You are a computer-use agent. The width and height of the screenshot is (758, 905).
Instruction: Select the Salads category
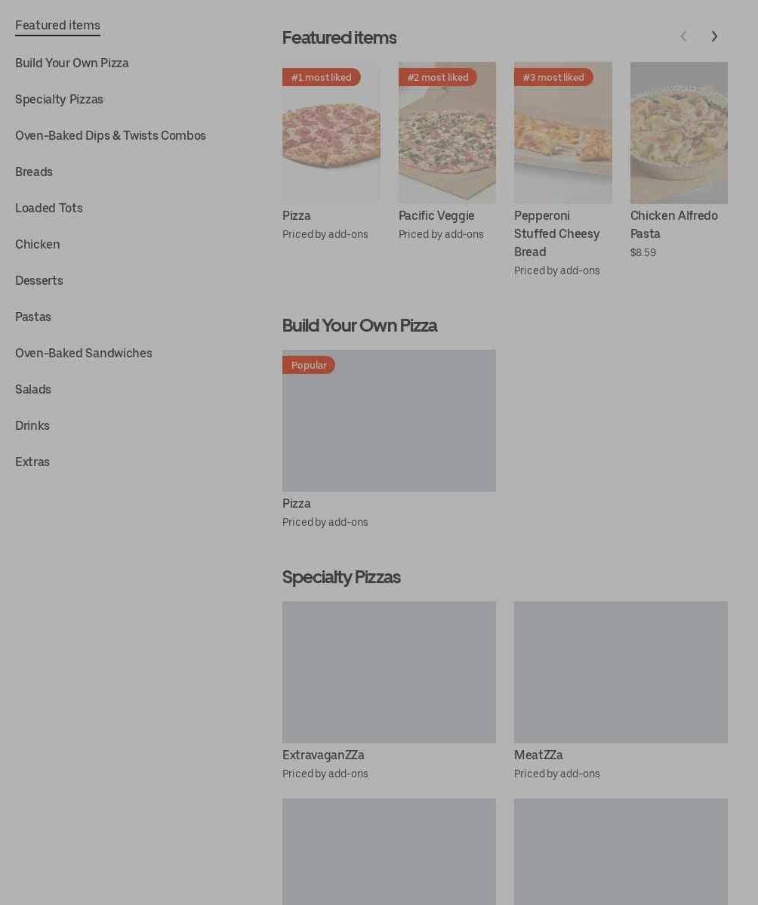33,390
